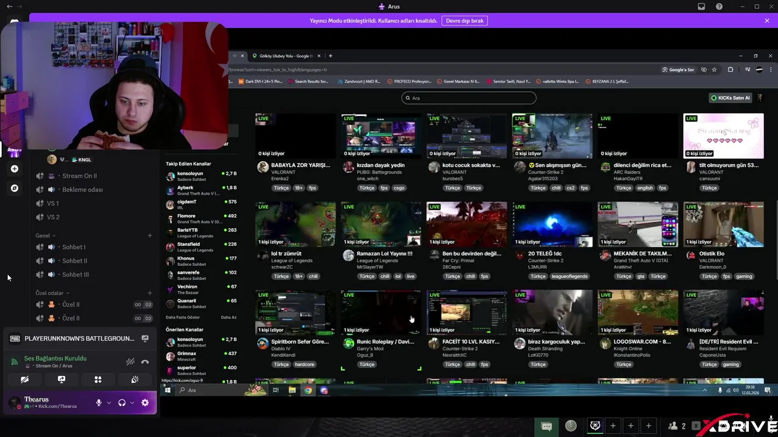This screenshot has height=437, width=778.
Task: Open Discord user settings gear
Action: click(x=145, y=402)
